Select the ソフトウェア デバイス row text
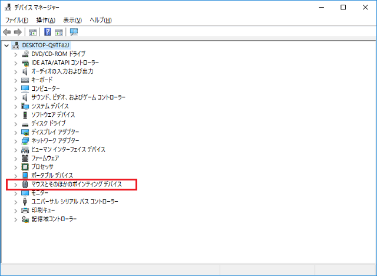This screenshot has height=276, width=377. (x=53, y=115)
